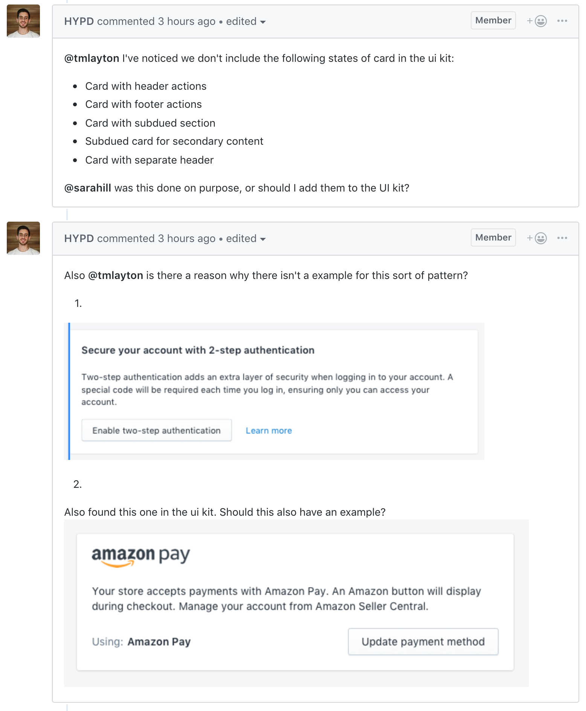Open the "..." options menu on the second comment
586x711 pixels.
click(x=562, y=238)
